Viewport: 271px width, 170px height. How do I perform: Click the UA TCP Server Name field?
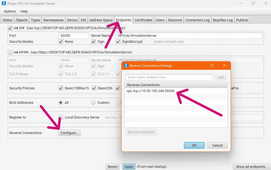(x=189, y=36)
